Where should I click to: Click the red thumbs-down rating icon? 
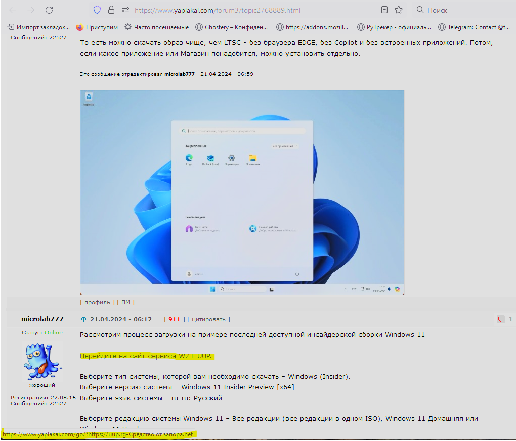pos(501,319)
